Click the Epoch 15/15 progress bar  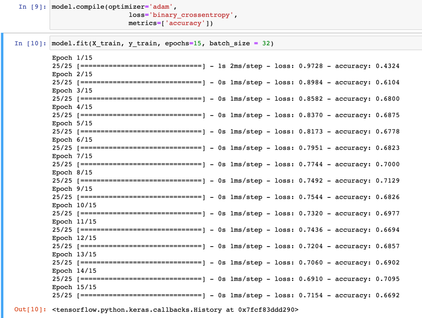(x=141, y=295)
